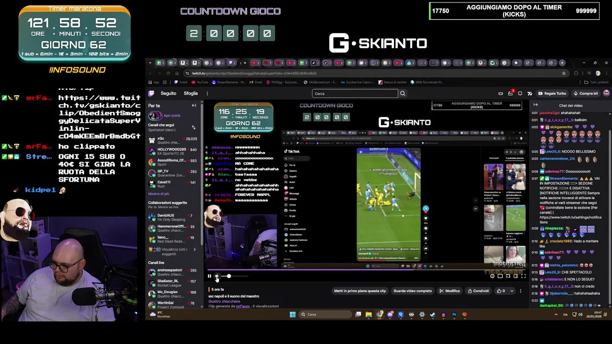Viewport: 612px width, 344px height.
Task: Open the Apri storie link
Action: tap(172, 116)
